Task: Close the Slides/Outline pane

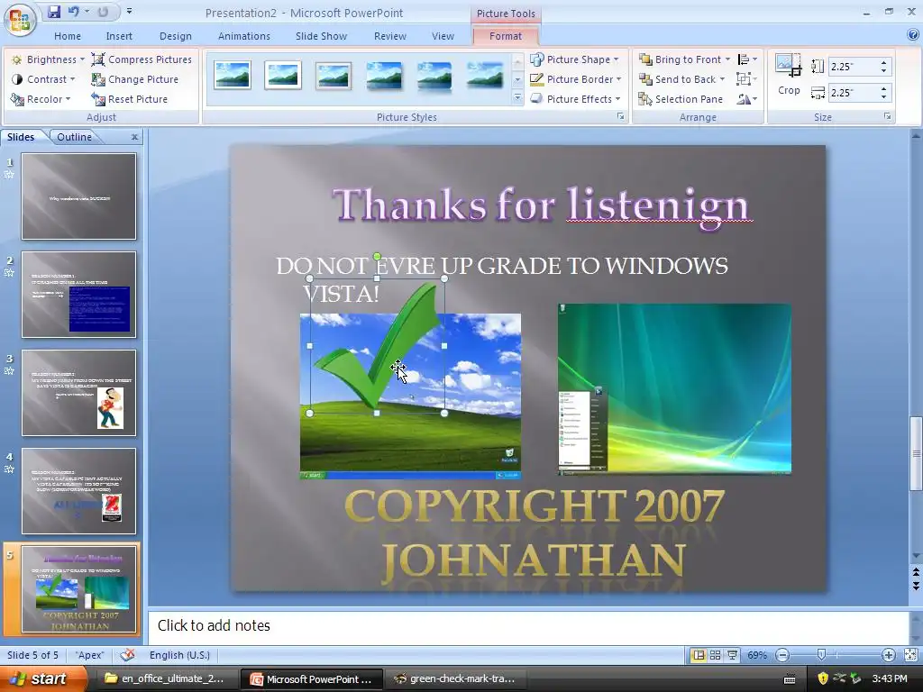Action: pyautogui.click(x=135, y=137)
